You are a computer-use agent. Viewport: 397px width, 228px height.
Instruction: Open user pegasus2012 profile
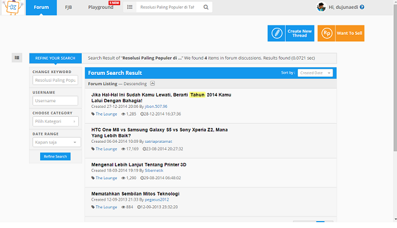(157, 200)
